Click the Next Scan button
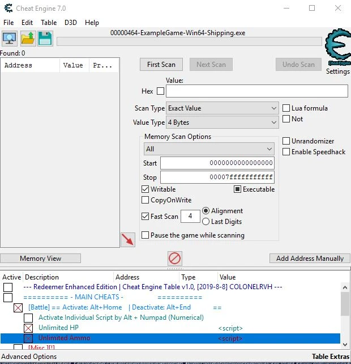 [x=211, y=64]
